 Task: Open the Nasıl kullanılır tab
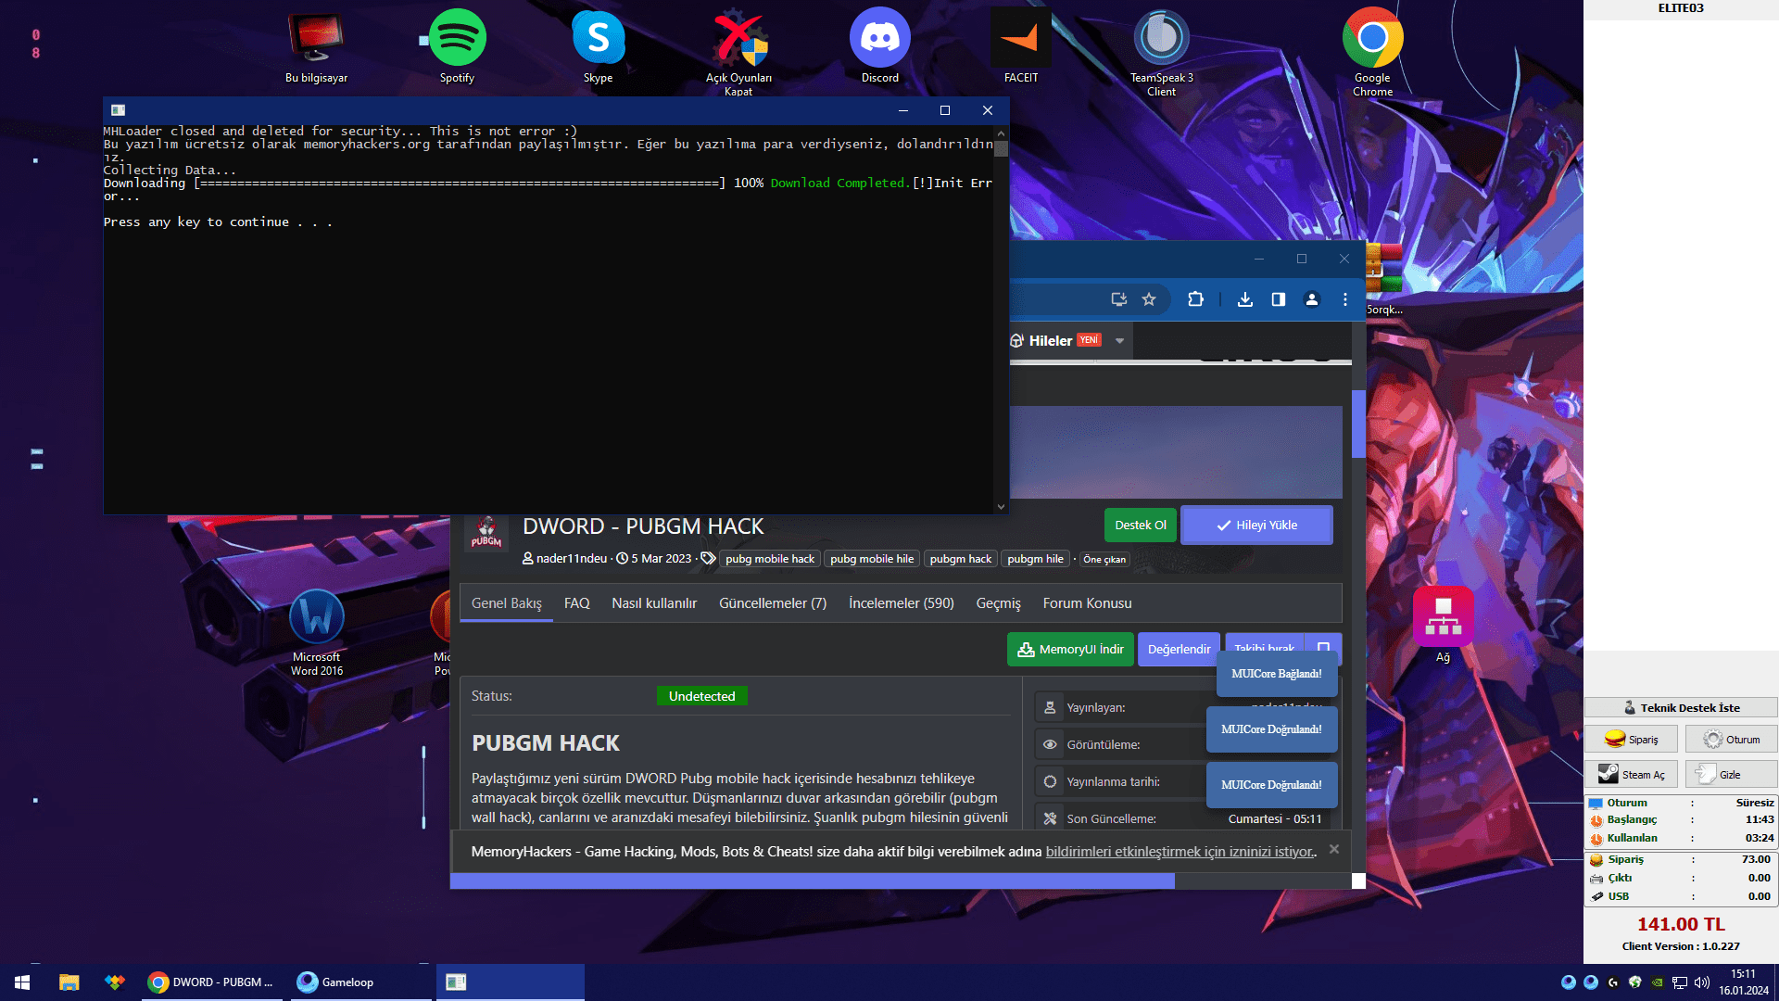654,603
